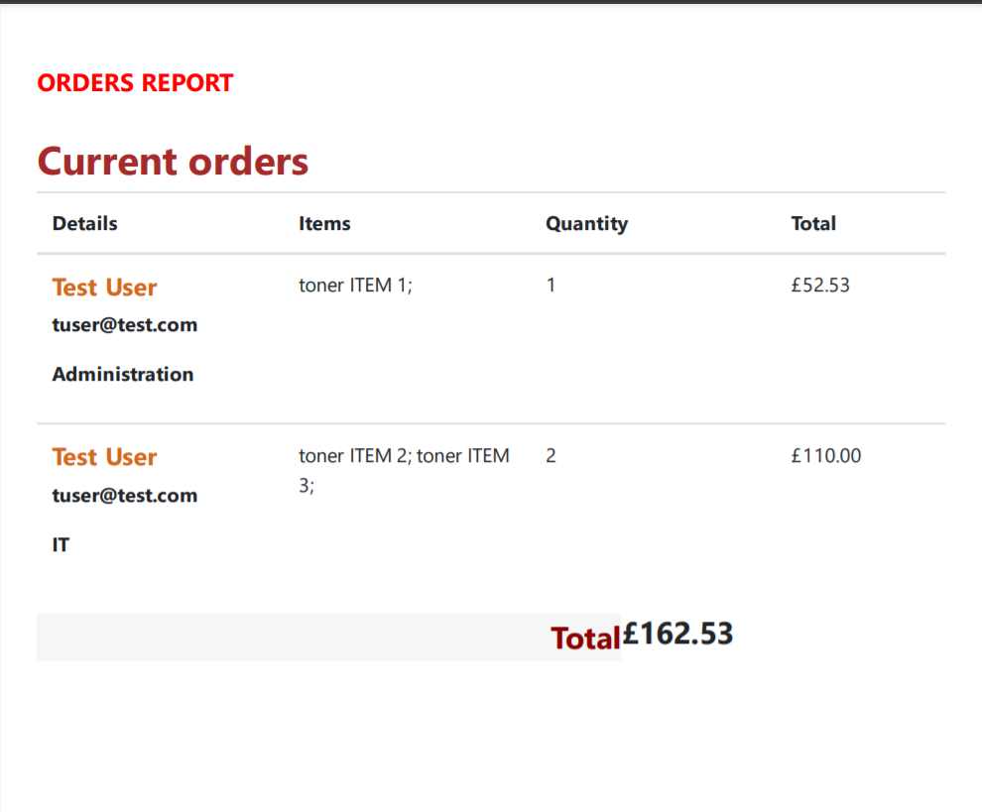
Task: Select the Quantity column header
Action: (587, 224)
